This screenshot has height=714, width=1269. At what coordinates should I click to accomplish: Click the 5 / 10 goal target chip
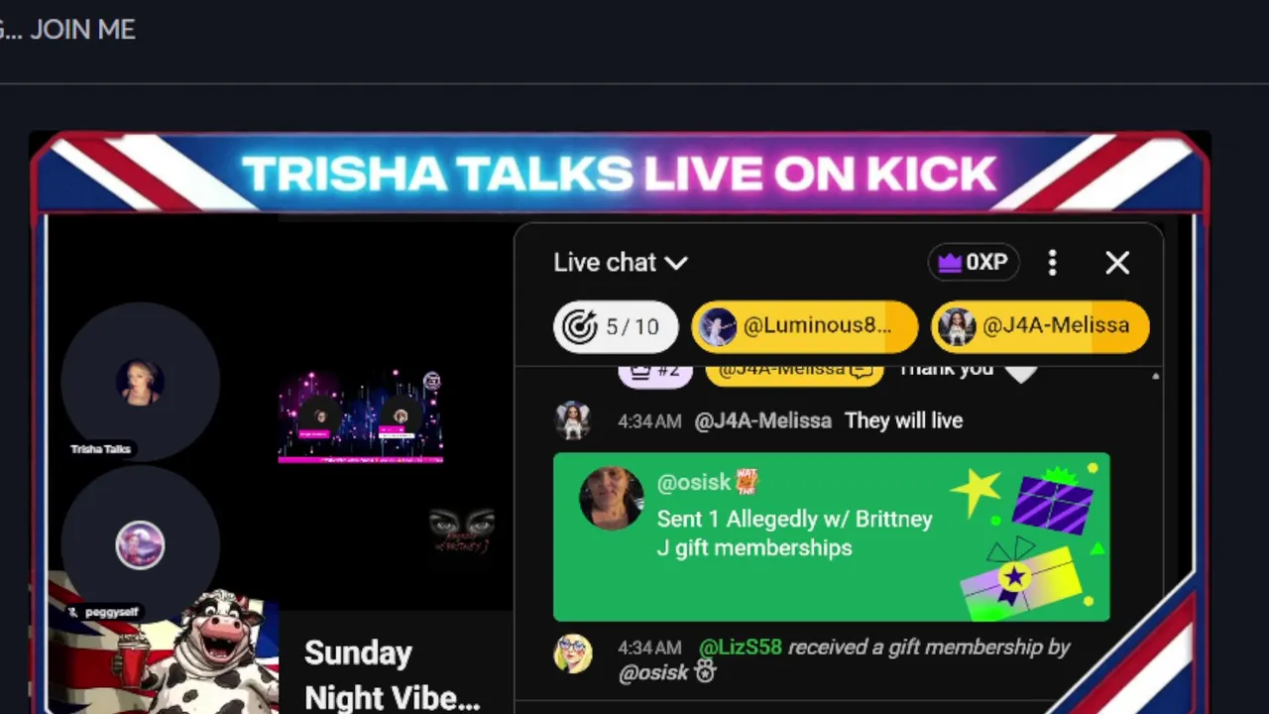coord(615,326)
